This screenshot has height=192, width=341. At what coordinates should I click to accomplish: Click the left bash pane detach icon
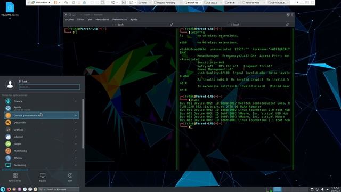pos(171,25)
